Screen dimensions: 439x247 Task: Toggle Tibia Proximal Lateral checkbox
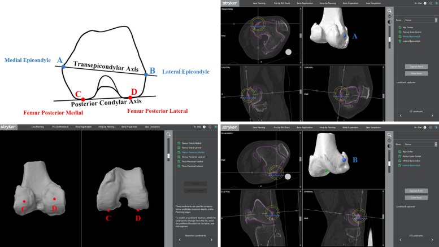pos(179,166)
